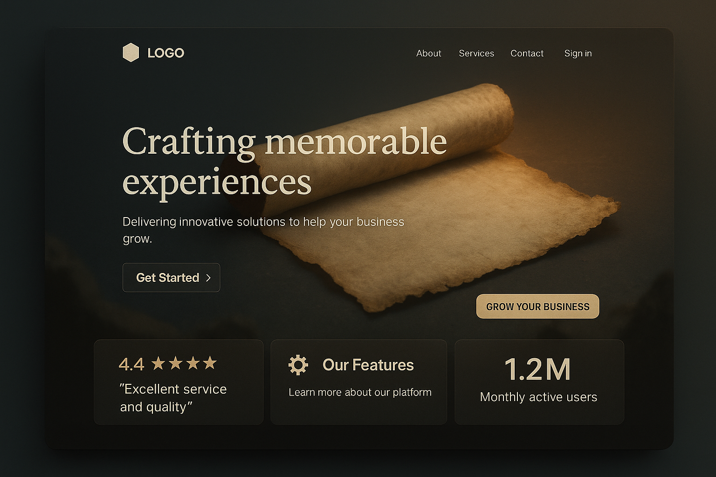Viewport: 716px width, 477px height.
Task: Click Learn more about our platform
Action: tap(360, 392)
